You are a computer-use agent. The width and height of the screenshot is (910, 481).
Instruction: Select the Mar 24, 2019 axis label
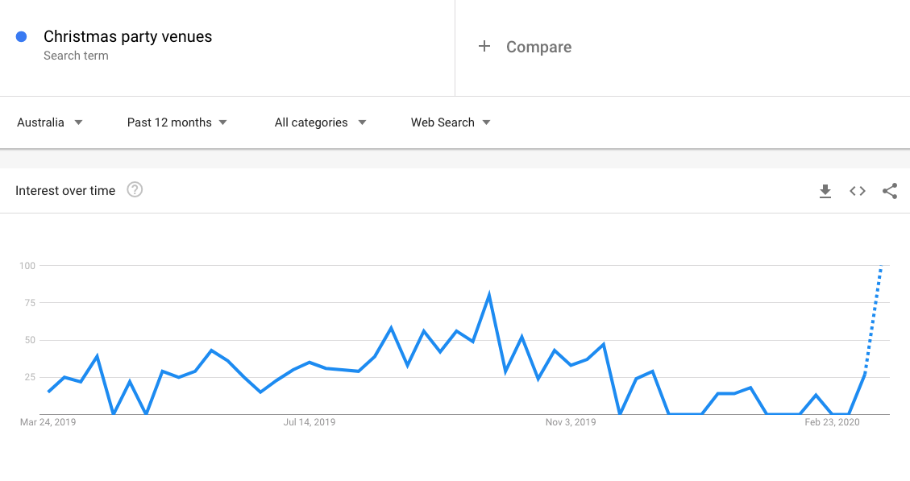click(x=48, y=422)
